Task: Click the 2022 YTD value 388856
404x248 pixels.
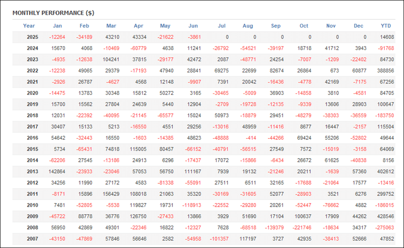Action: click(386, 71)
